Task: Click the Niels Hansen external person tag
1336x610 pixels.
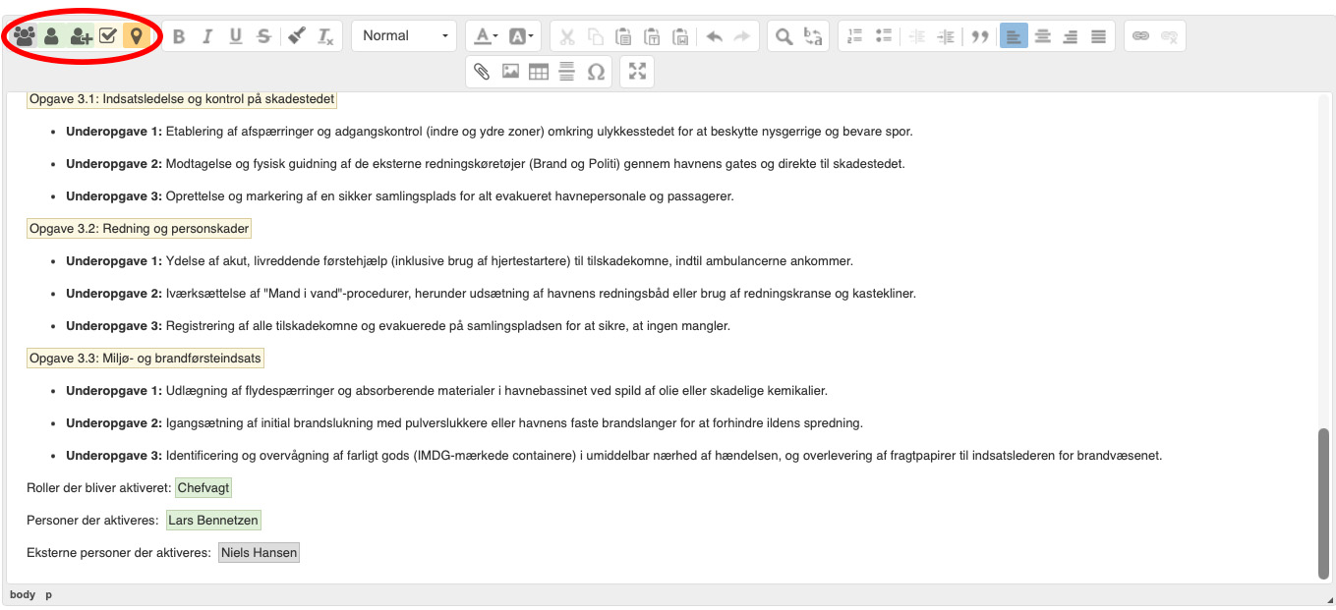Action: pos(259,553)
